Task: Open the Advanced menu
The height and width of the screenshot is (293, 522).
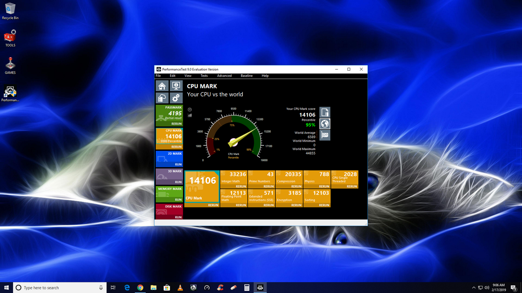Action: click(224, 76)
